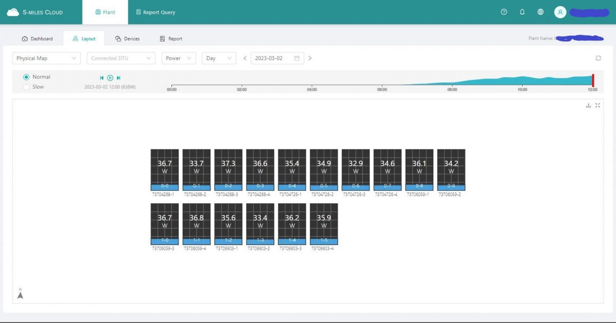Open the help question mark icon

pyautogui.click(x=504, y=12)
